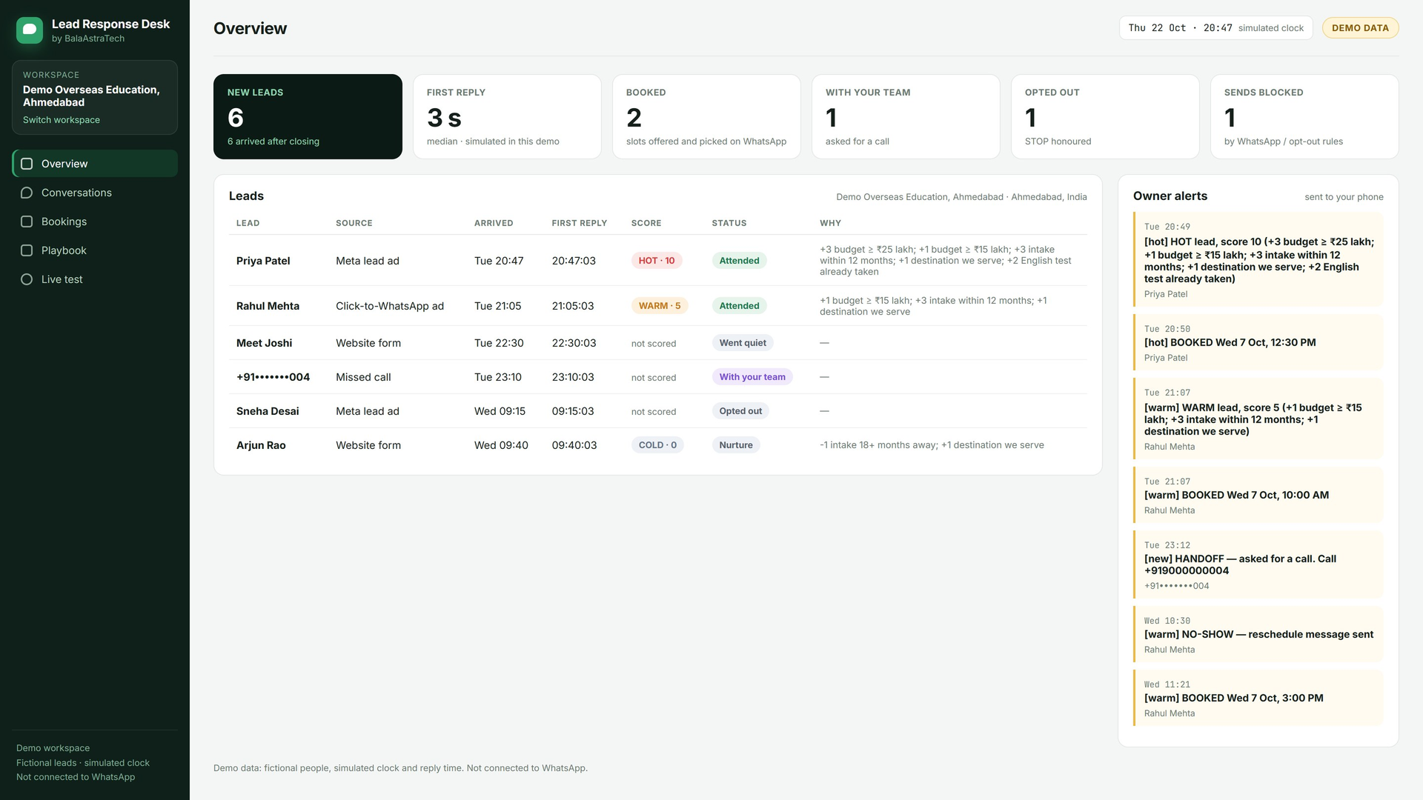This screenshot has height=800, width=1423.
Task: Click the Playbook sidebar icon
Action: (27, 250)
